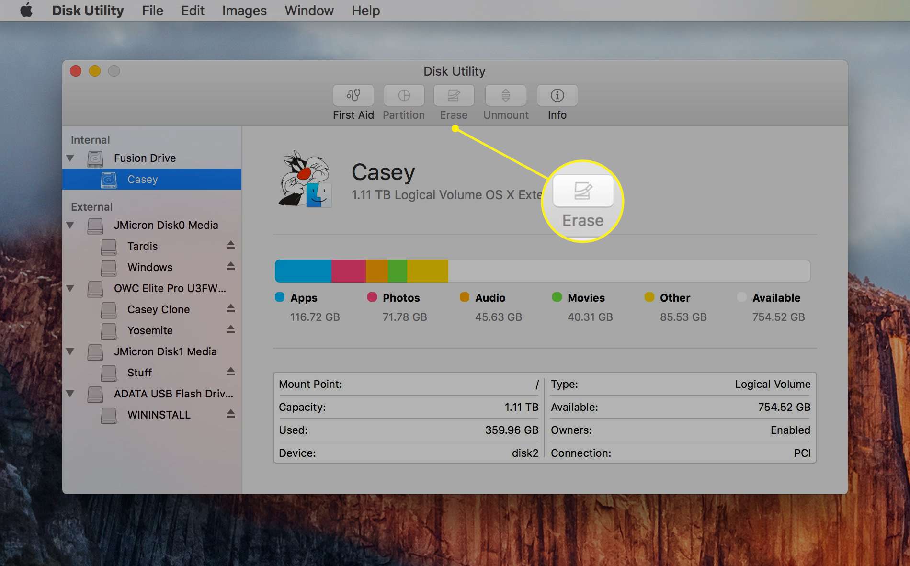910x566 pixels.
Task: Click the OWC Elite Pro drive icon
Action: point(95,289)
